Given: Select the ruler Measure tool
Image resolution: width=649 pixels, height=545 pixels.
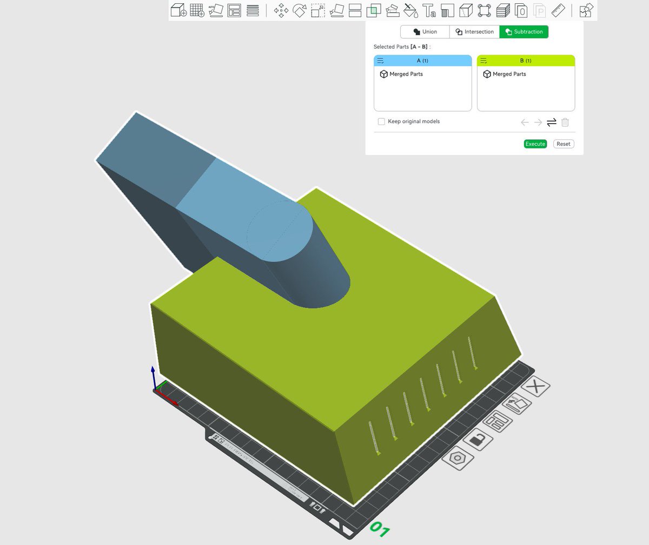Looking at the screenshot, I should (558, 10).
